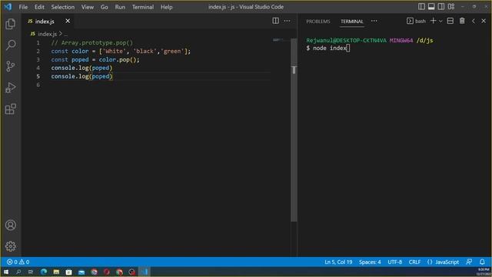Open the Run menu
Viewport: 492px width, 277px height.
120,7
